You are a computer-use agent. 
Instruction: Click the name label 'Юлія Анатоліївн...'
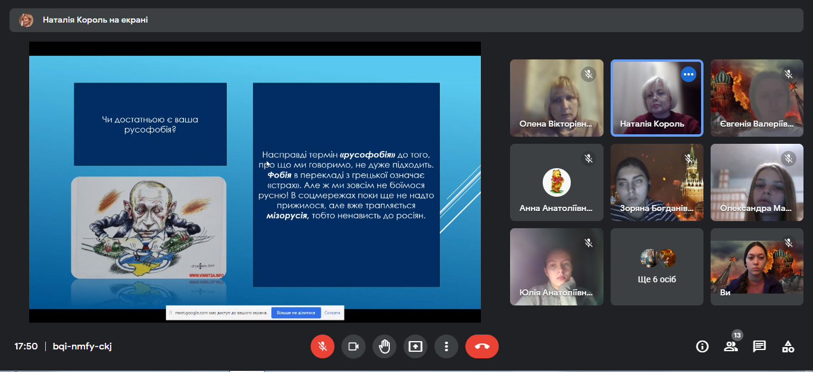556,293
